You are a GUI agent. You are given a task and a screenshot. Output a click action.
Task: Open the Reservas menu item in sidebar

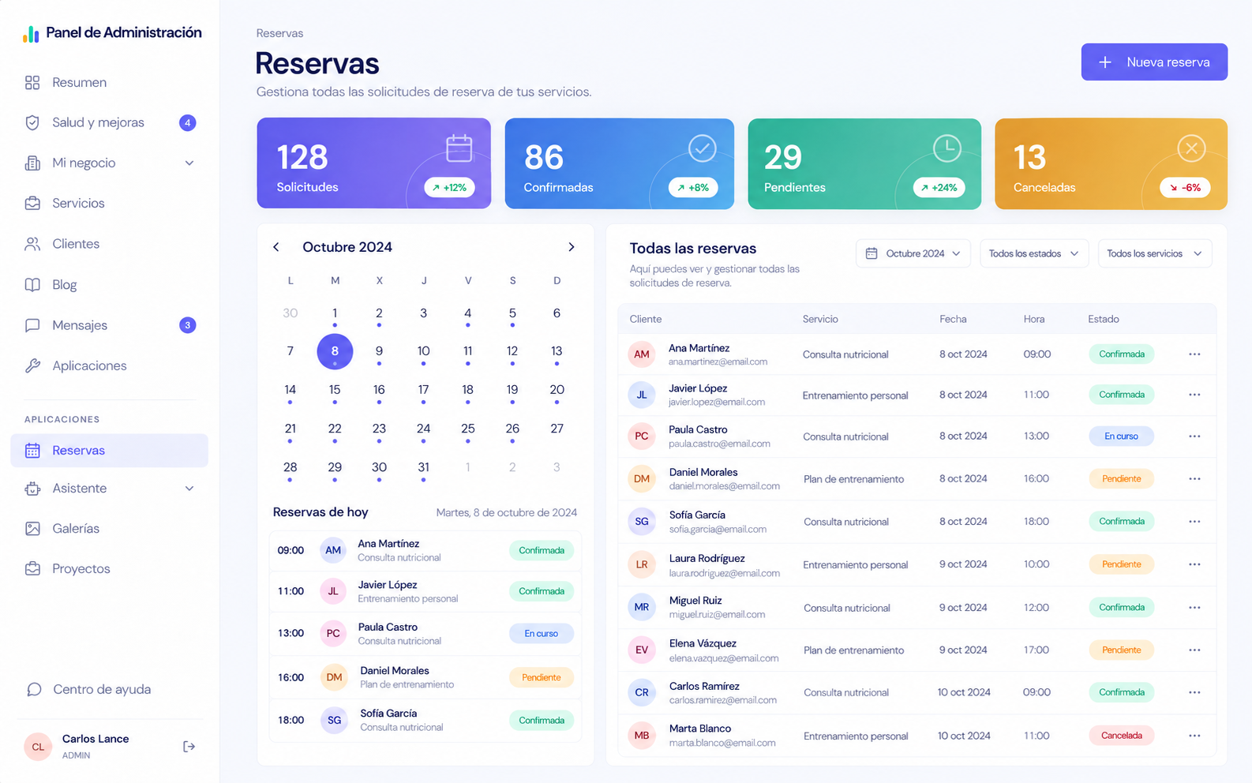(109, 450)
